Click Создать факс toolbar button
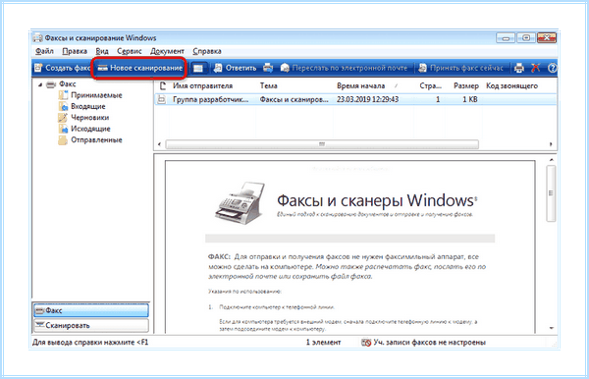The width and height of the screenshot is (589, 379). [x=63, y=68]
